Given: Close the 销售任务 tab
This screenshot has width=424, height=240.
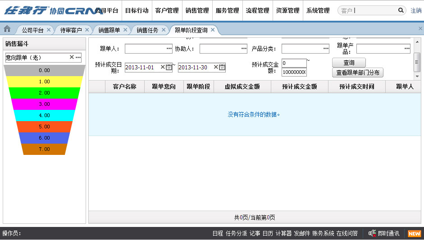Looking at the screenshot, I should tap(164, 30).
